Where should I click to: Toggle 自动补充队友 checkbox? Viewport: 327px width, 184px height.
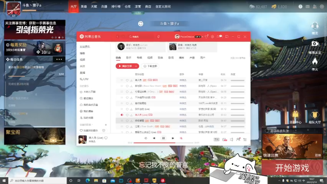point(267,131)
